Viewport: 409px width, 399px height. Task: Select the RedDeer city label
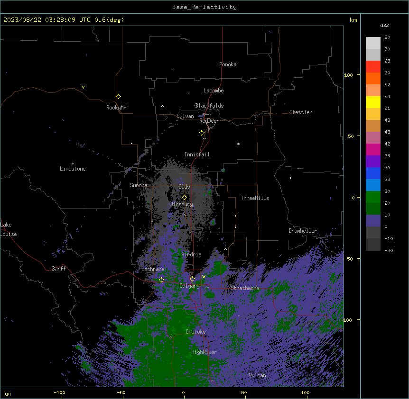coord(209,121)
